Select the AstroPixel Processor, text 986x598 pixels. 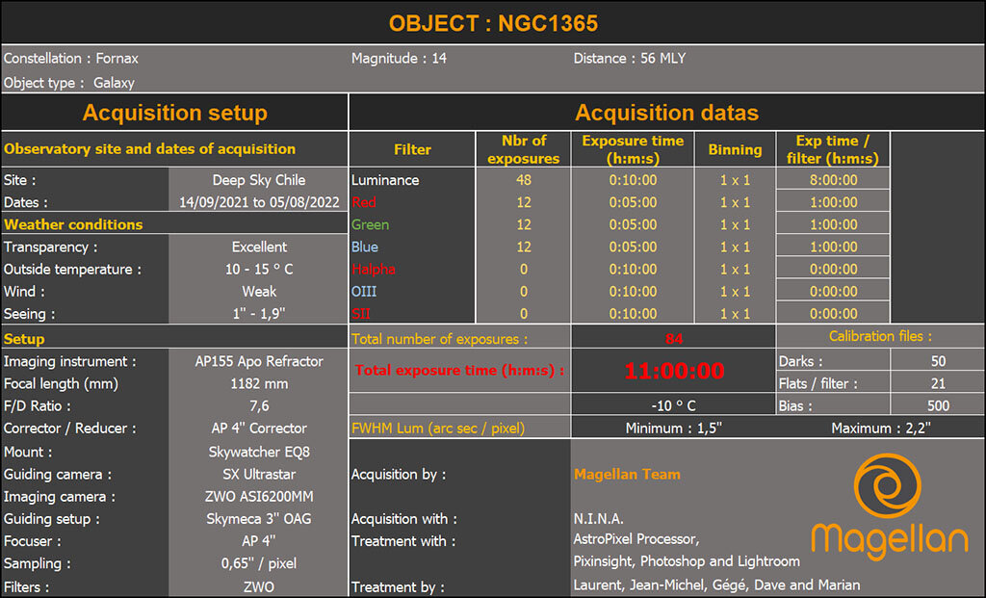point(636,539)
